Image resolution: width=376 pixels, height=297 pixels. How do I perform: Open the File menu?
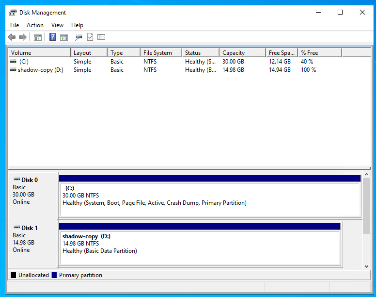pyautogui.click(x=15, y=25)
